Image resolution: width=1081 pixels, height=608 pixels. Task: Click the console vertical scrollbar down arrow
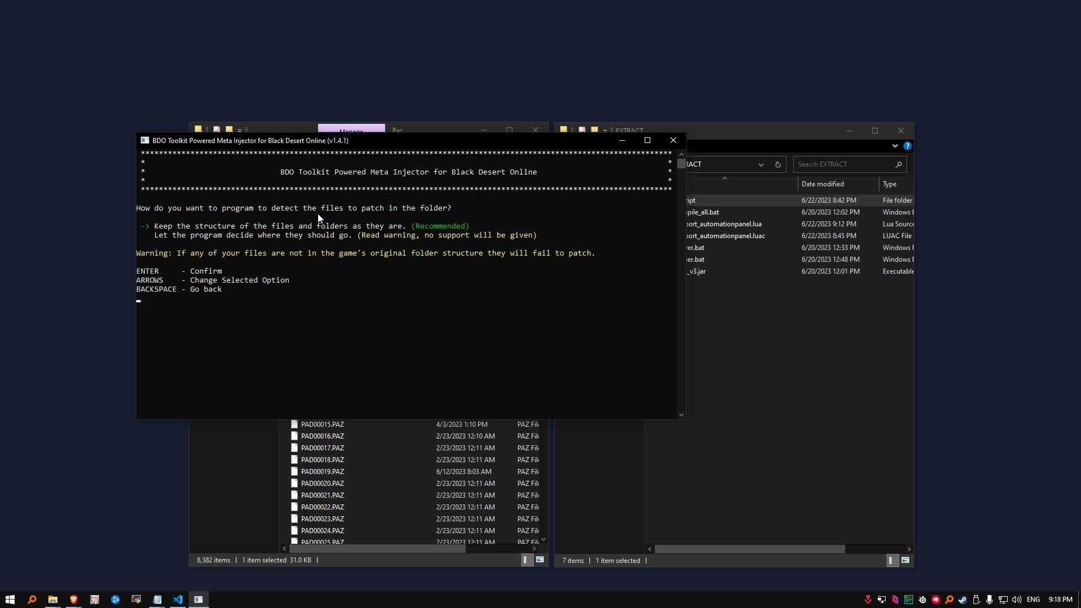681,415
